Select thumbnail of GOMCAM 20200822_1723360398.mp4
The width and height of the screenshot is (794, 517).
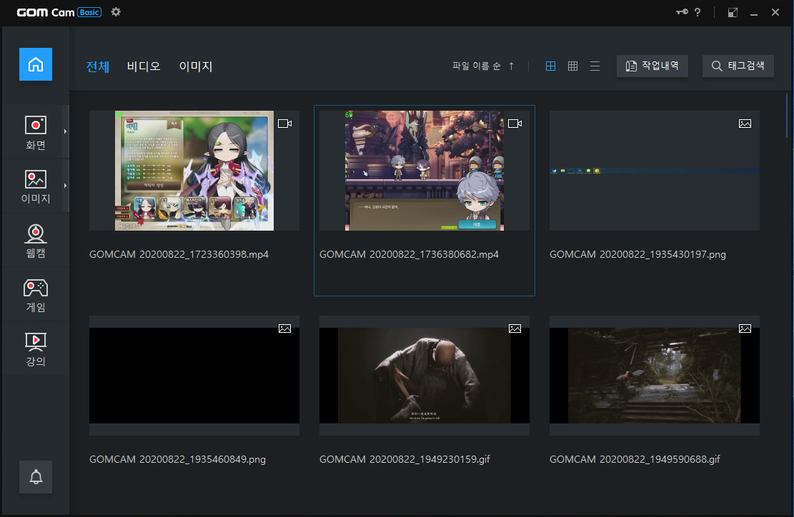194,171
